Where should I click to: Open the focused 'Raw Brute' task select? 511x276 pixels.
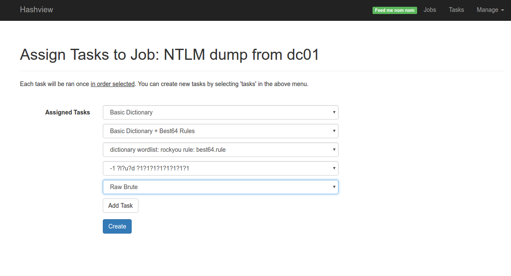220,187
